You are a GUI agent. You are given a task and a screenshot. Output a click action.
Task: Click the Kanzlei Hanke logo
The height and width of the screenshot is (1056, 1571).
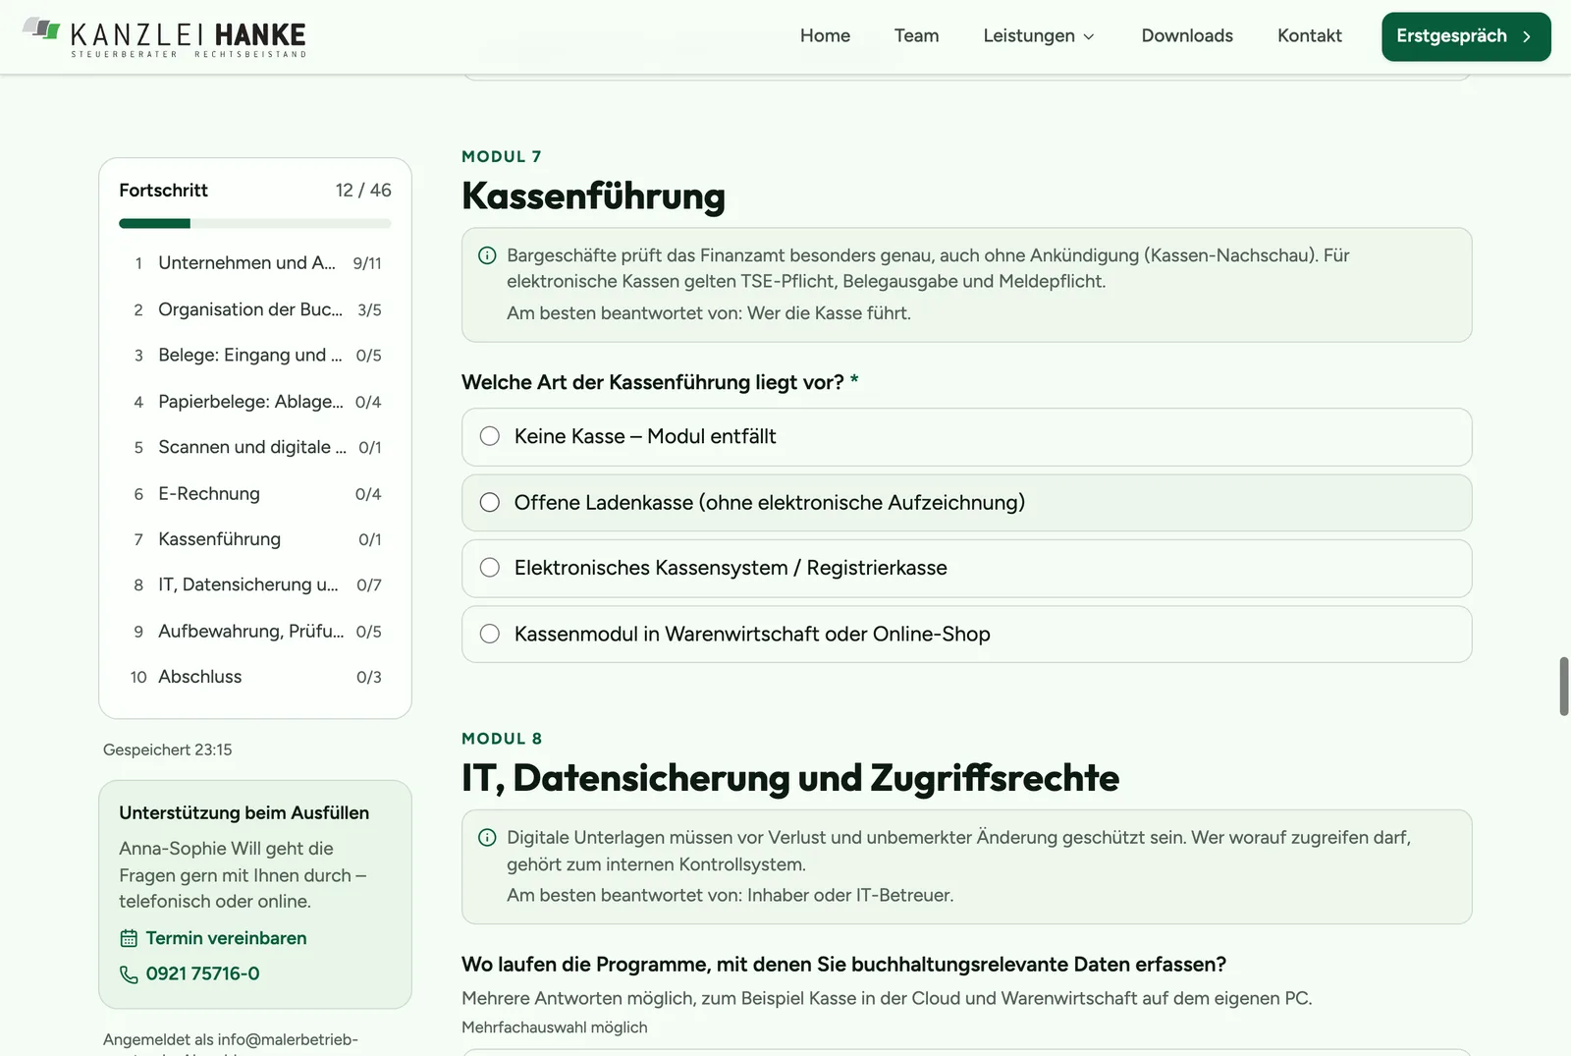pos(164,37)
